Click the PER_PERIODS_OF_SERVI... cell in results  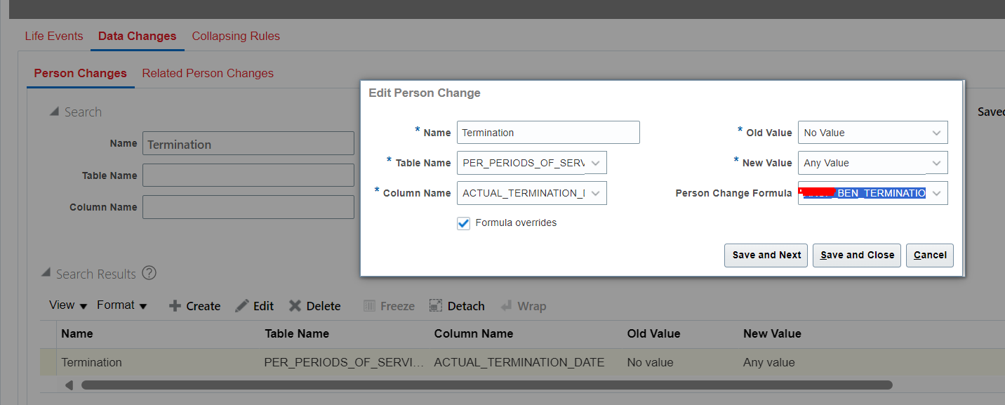[345, 362]
